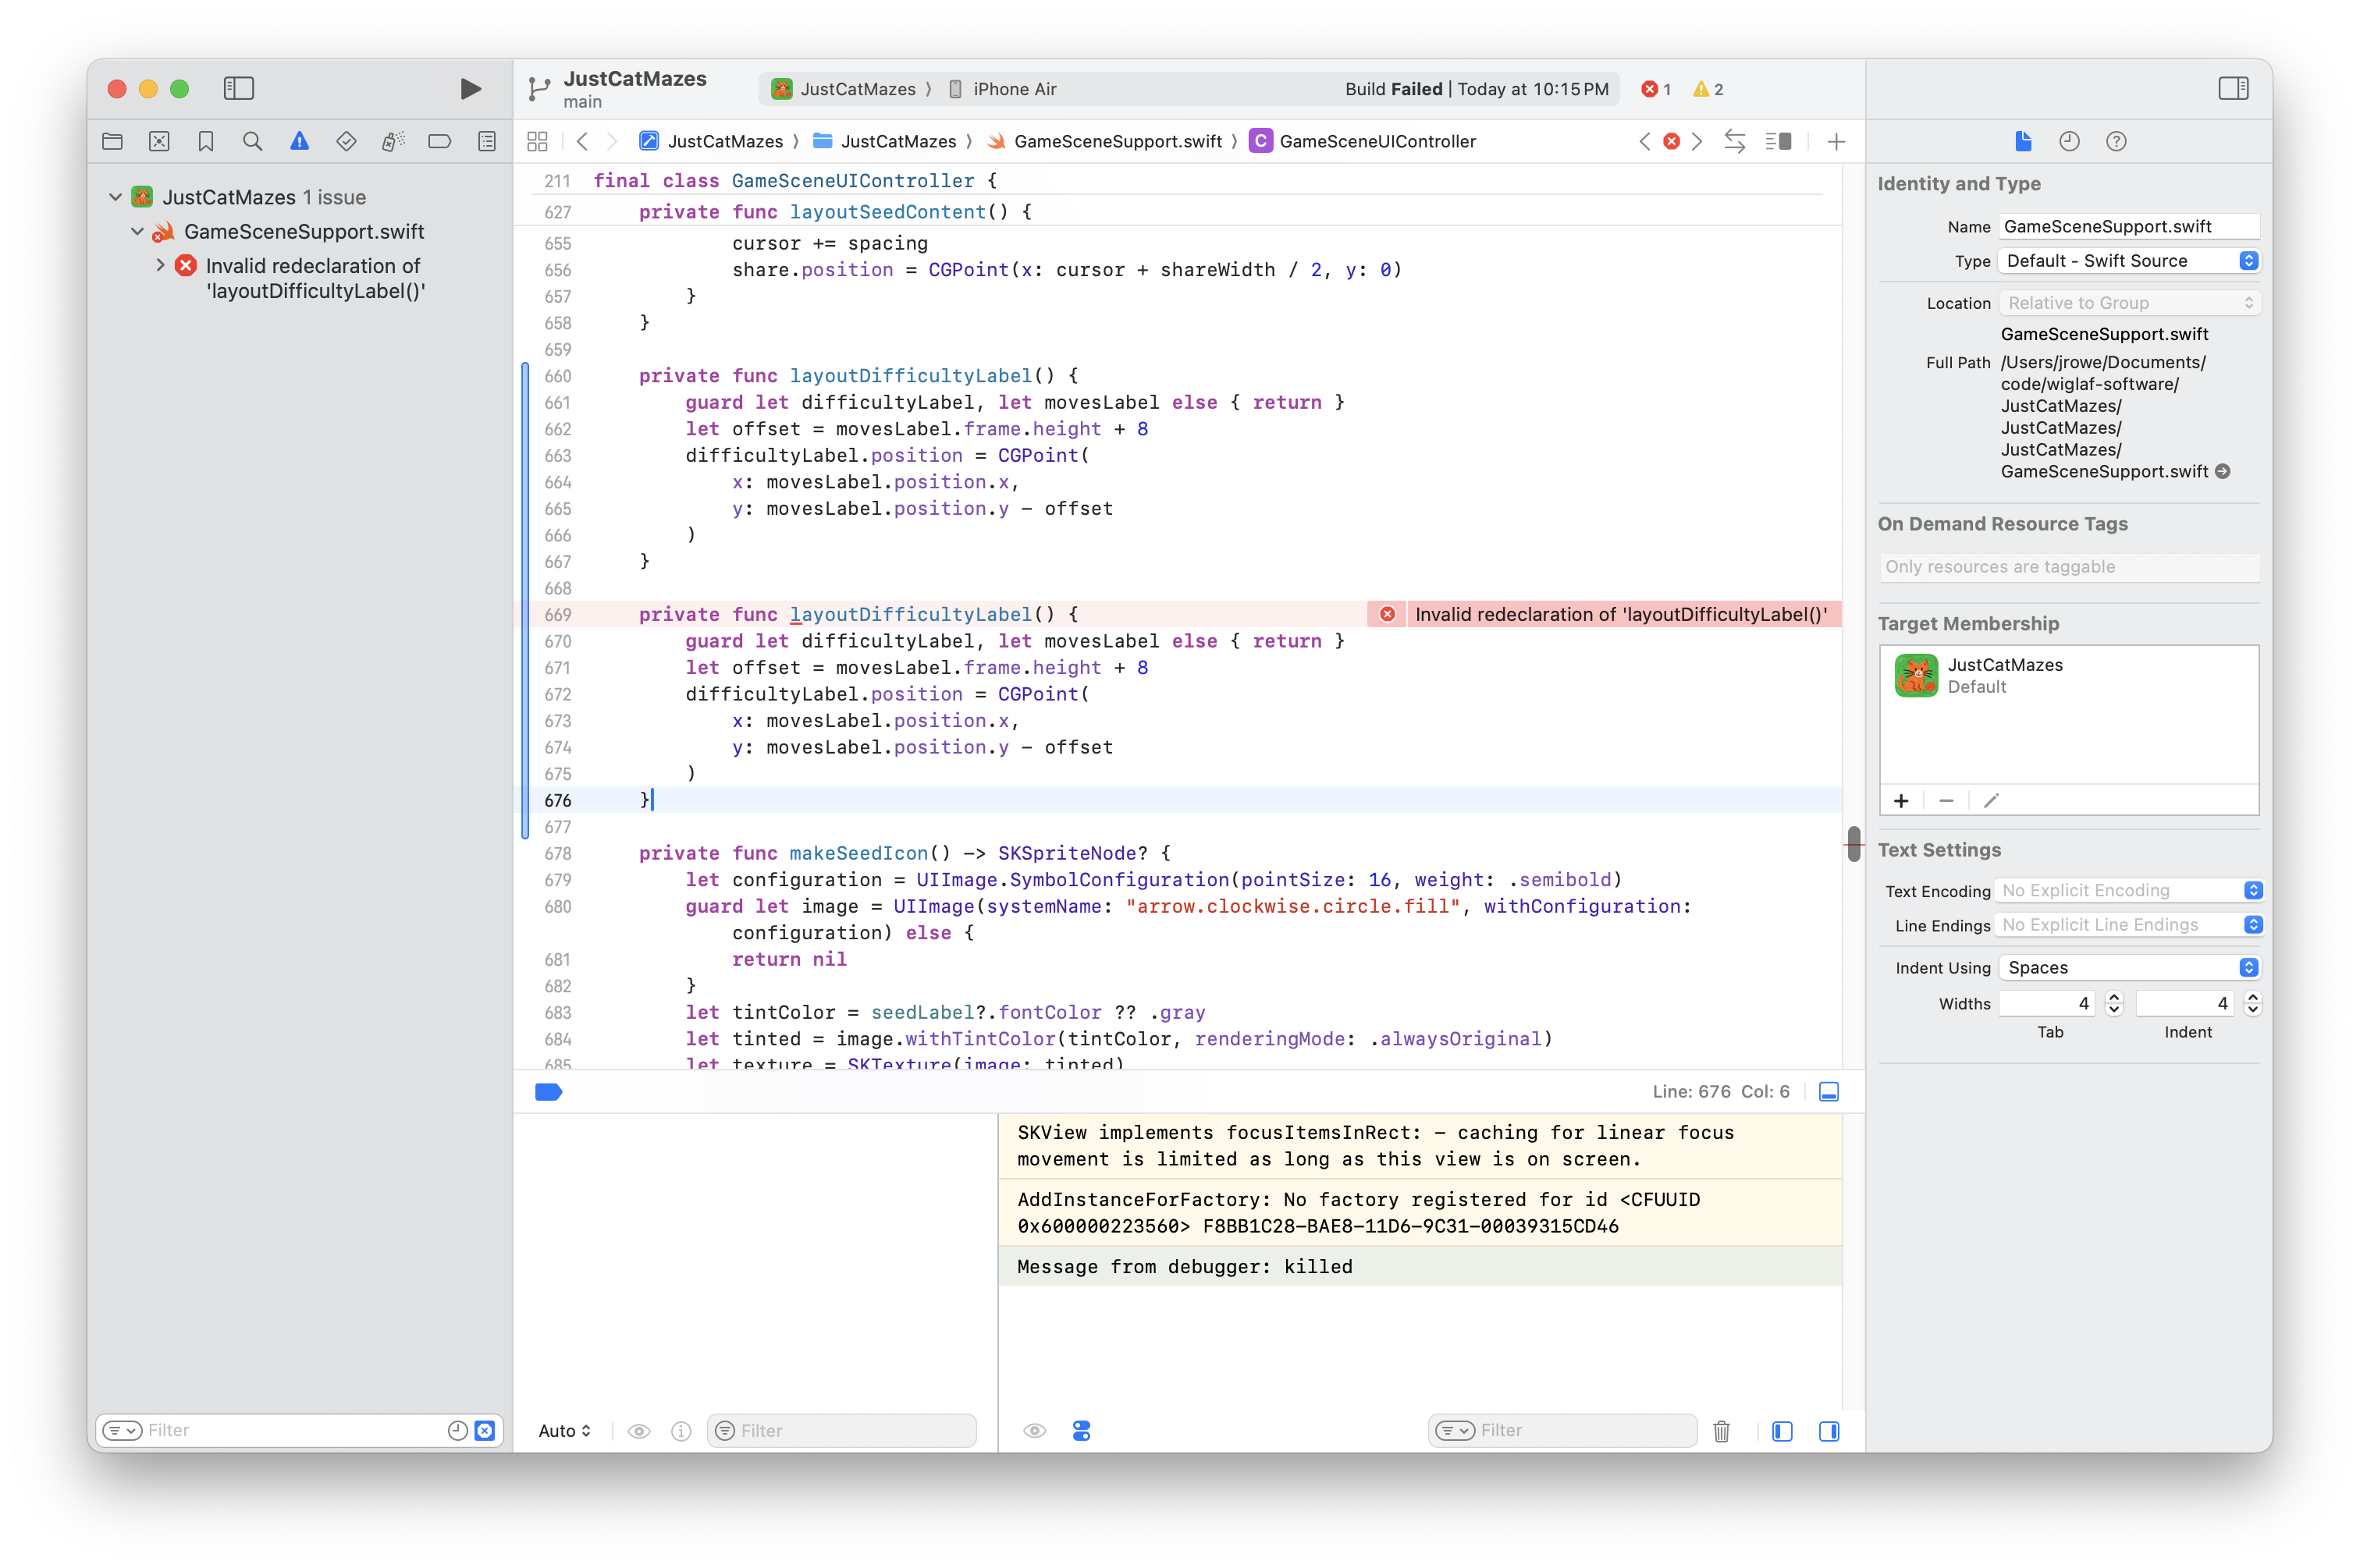Click the trash icon to clear console
The width and height of the screenshot is (2360, 1568).
1721,1431
